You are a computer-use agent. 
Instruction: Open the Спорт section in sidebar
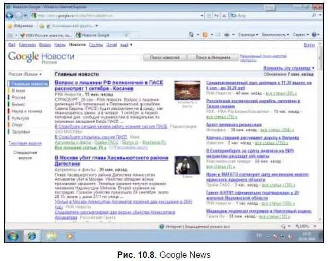[17, 125]
